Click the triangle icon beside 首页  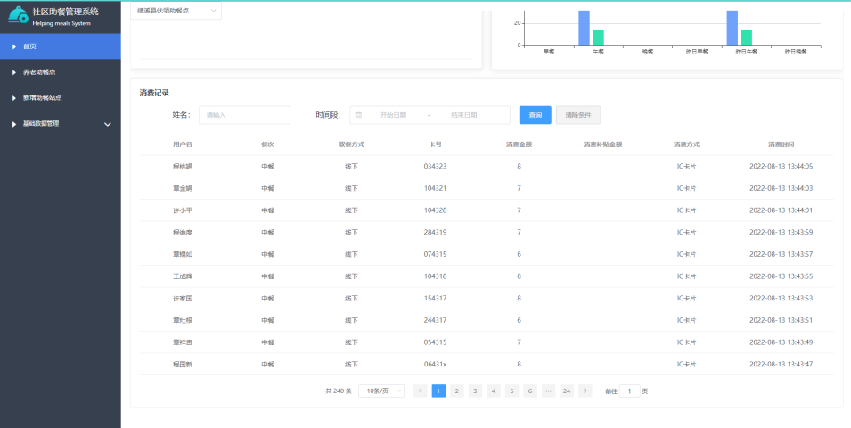(14, 46)
